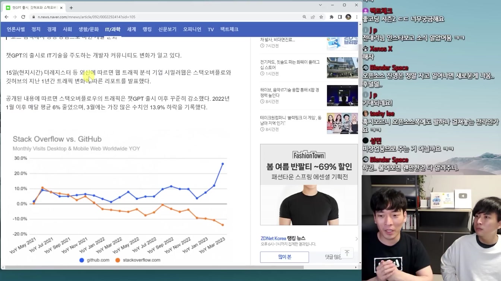Close the 챗GPT article tab
Screen dimensions: 501x281
coord(62,8)
